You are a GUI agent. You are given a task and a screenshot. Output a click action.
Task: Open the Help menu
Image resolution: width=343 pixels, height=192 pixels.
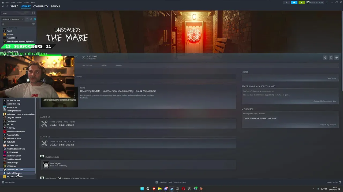coord(33,2)
